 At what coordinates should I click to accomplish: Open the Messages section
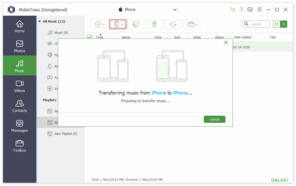click(x=19, y=126)
